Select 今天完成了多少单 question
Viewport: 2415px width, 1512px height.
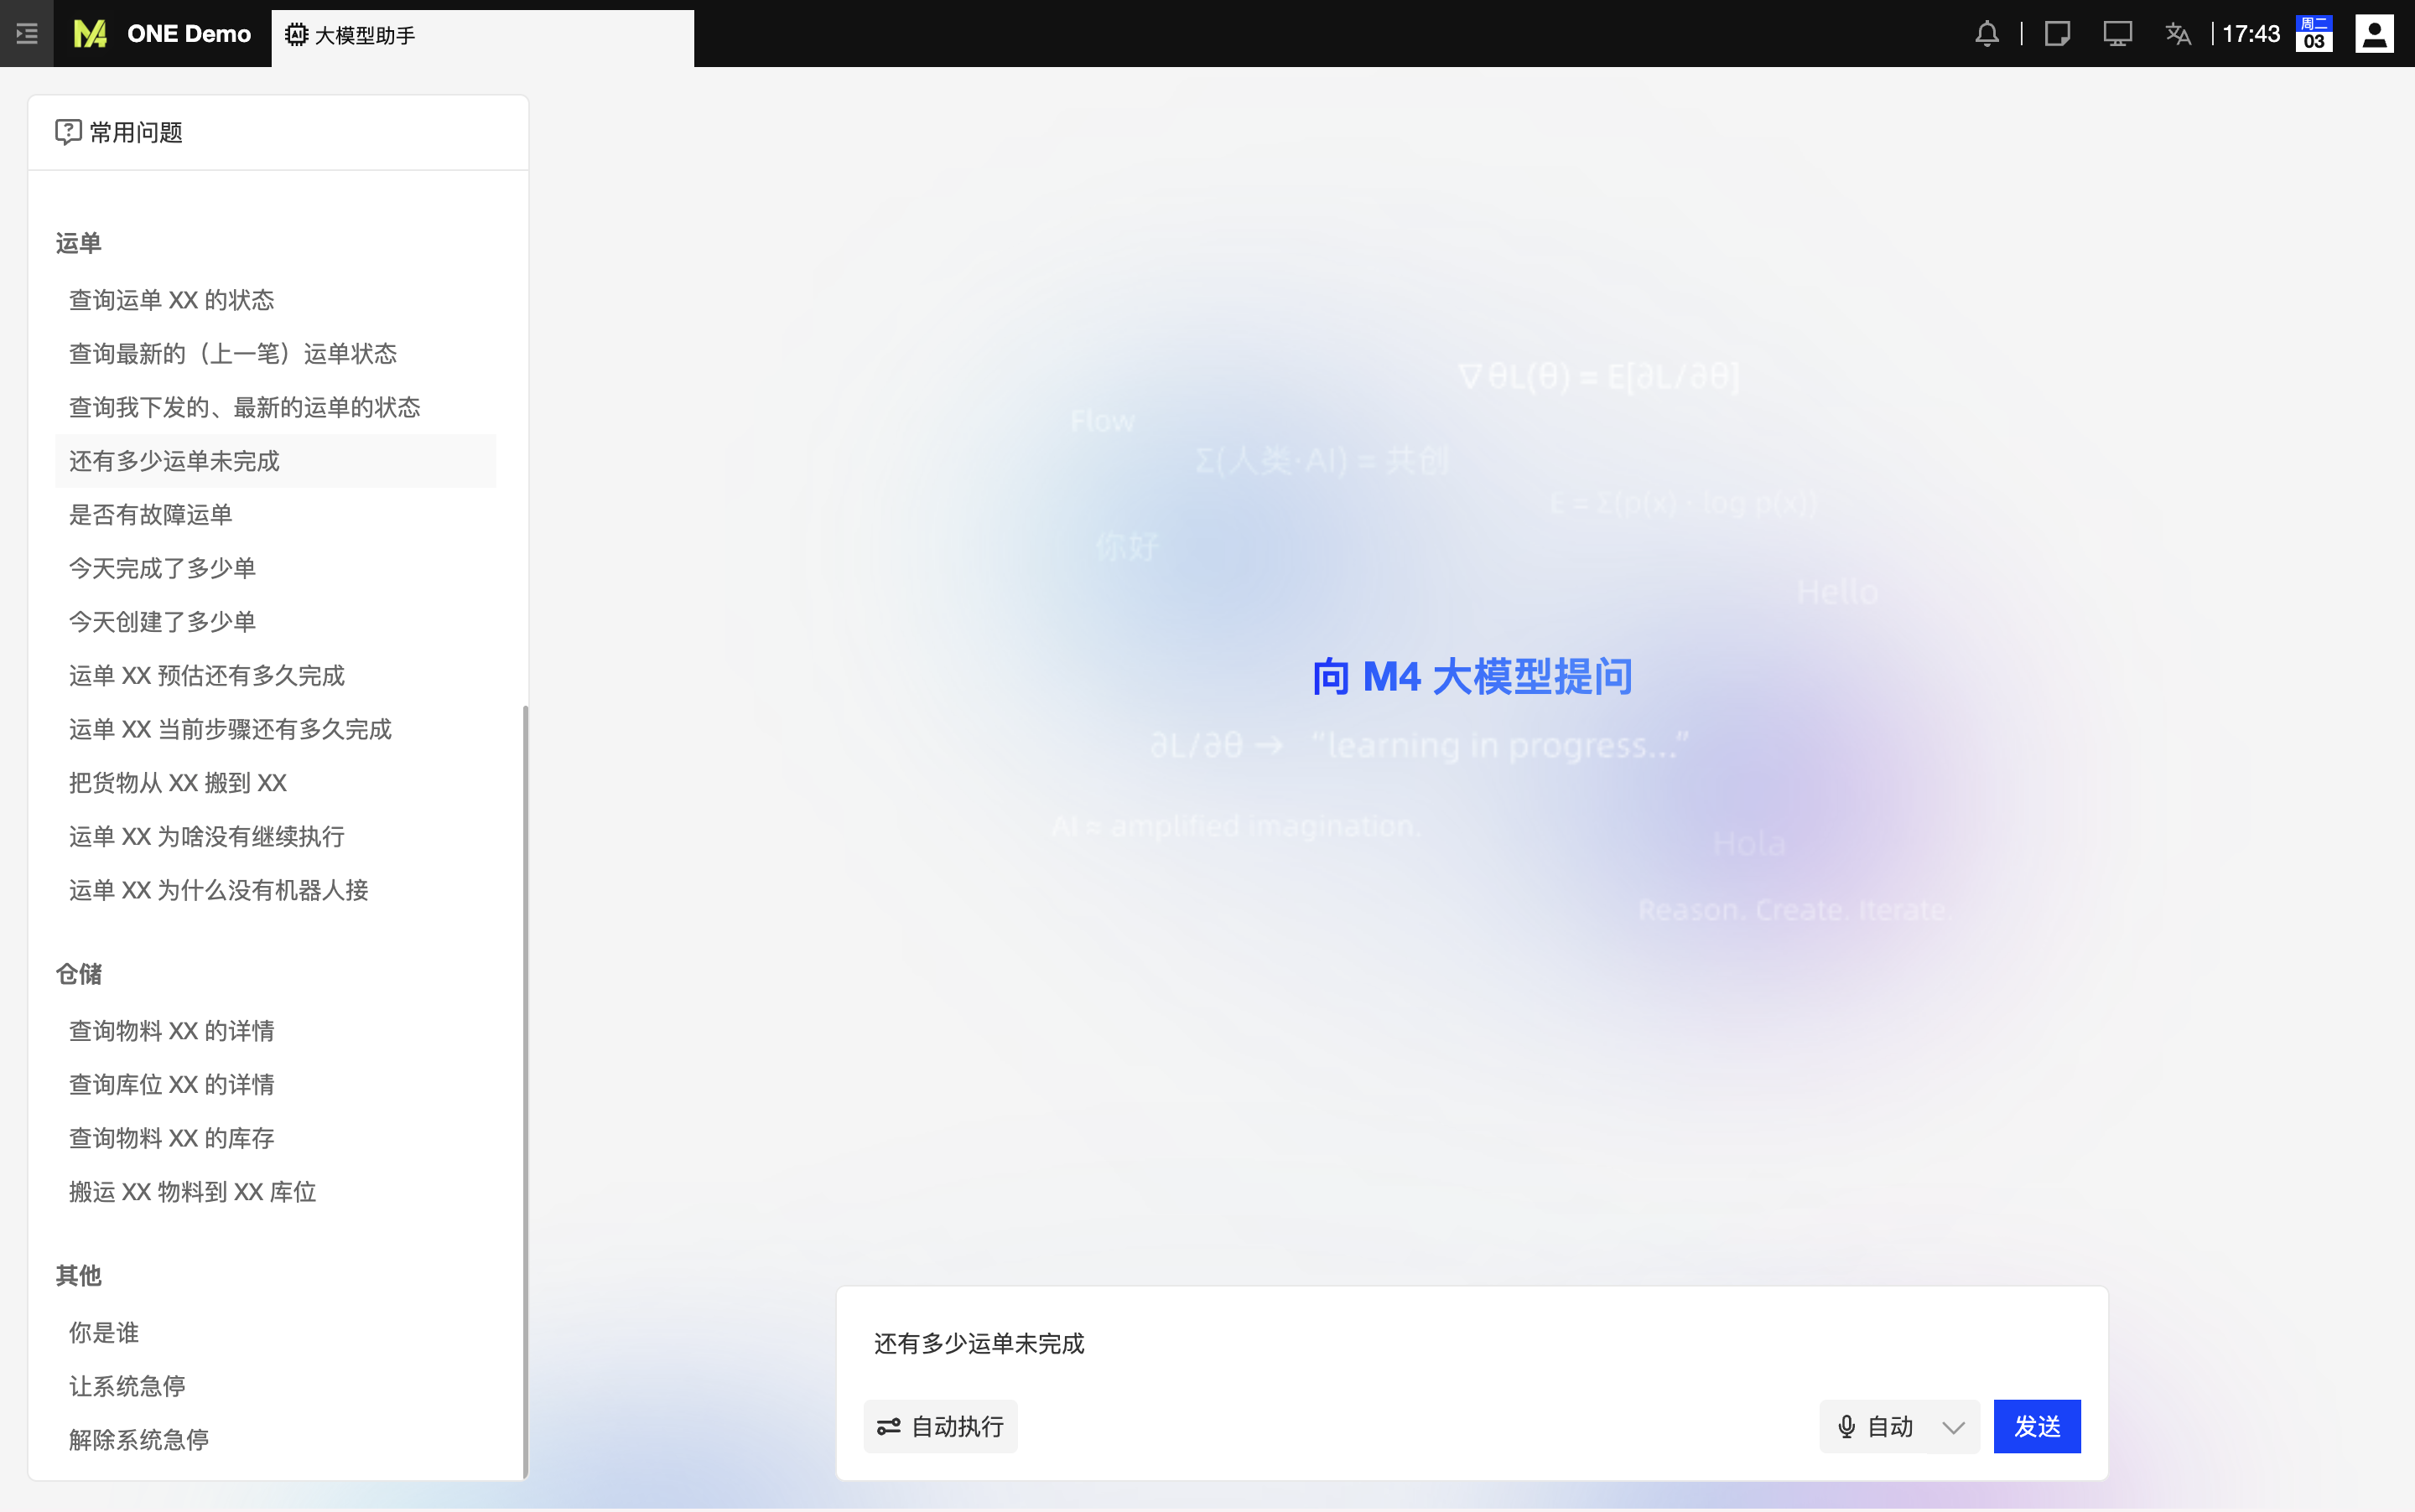(x=162, y=568)
